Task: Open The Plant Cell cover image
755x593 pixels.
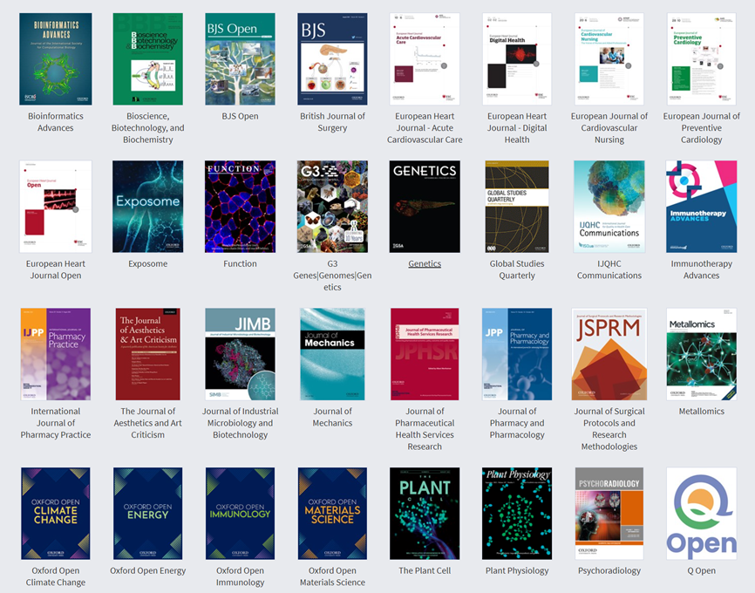Action: (425, 514)
